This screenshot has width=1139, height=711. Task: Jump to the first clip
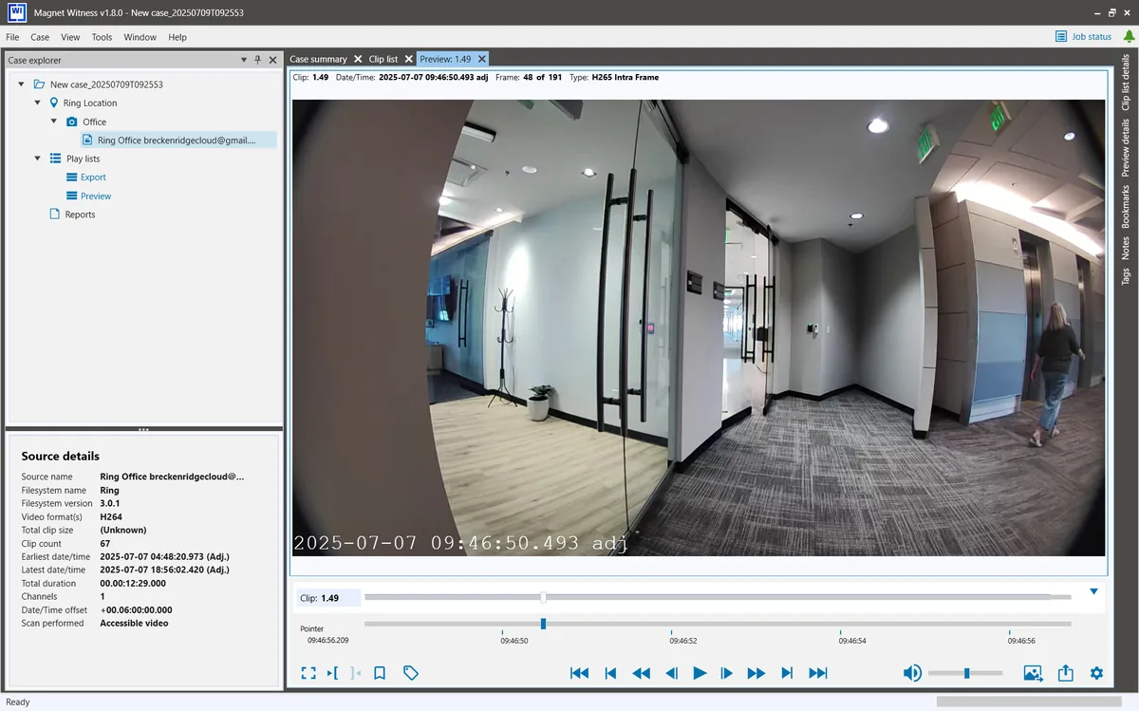click(x=579, y=673)
